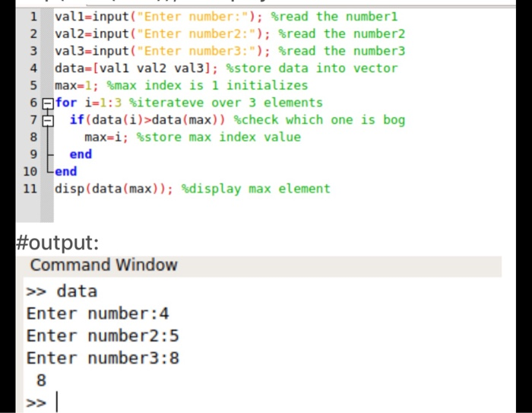Click the 'max=1;' statement
The height and width of the screenshot is (413, 532).
(x=77, y=85)
